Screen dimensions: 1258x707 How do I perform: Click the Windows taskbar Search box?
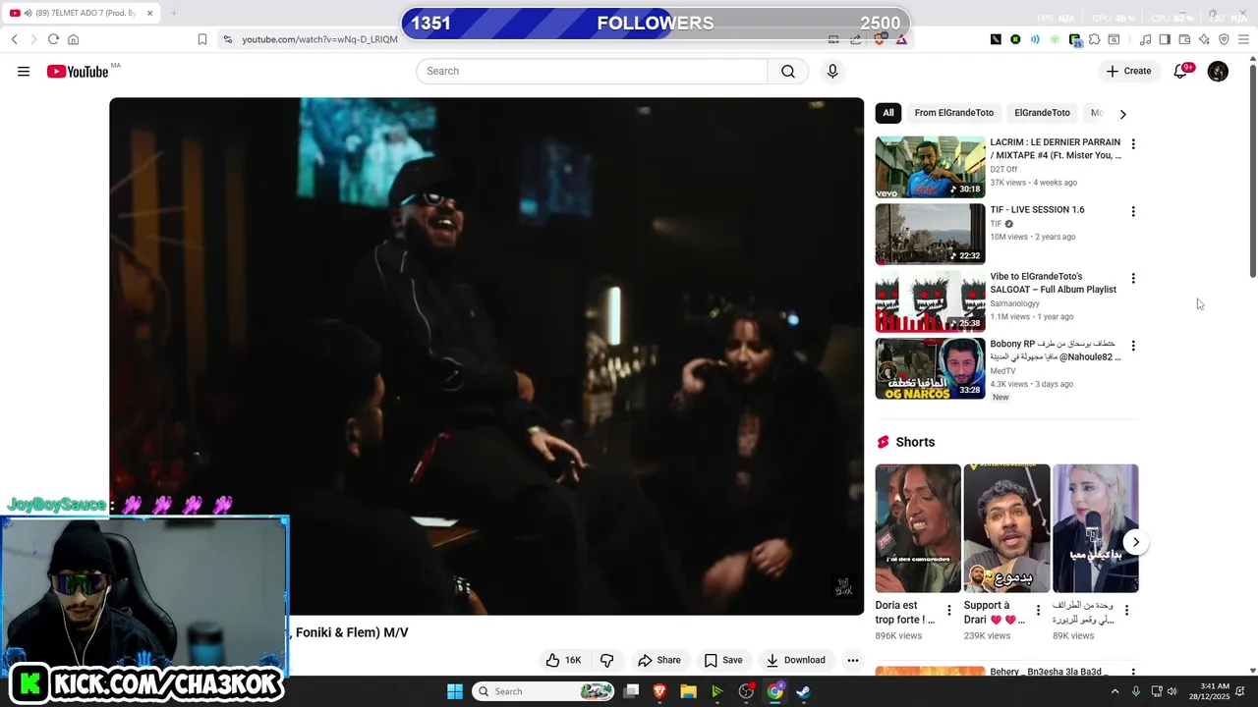pyautogui.click(x=544, y=691)
